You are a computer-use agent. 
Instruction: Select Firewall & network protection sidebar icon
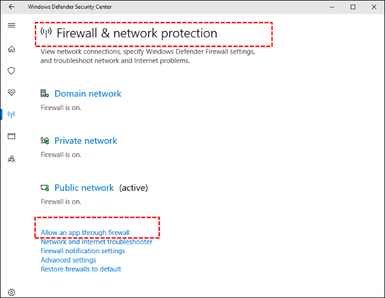coord(11,114)
